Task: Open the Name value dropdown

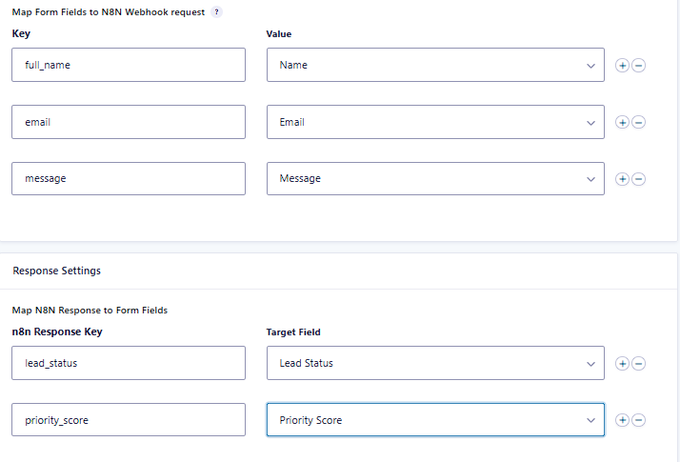Action: (x=435, y=65)
